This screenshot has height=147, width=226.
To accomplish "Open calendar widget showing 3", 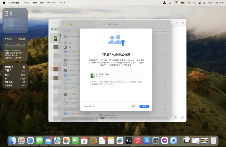I will tap(15, 21).
